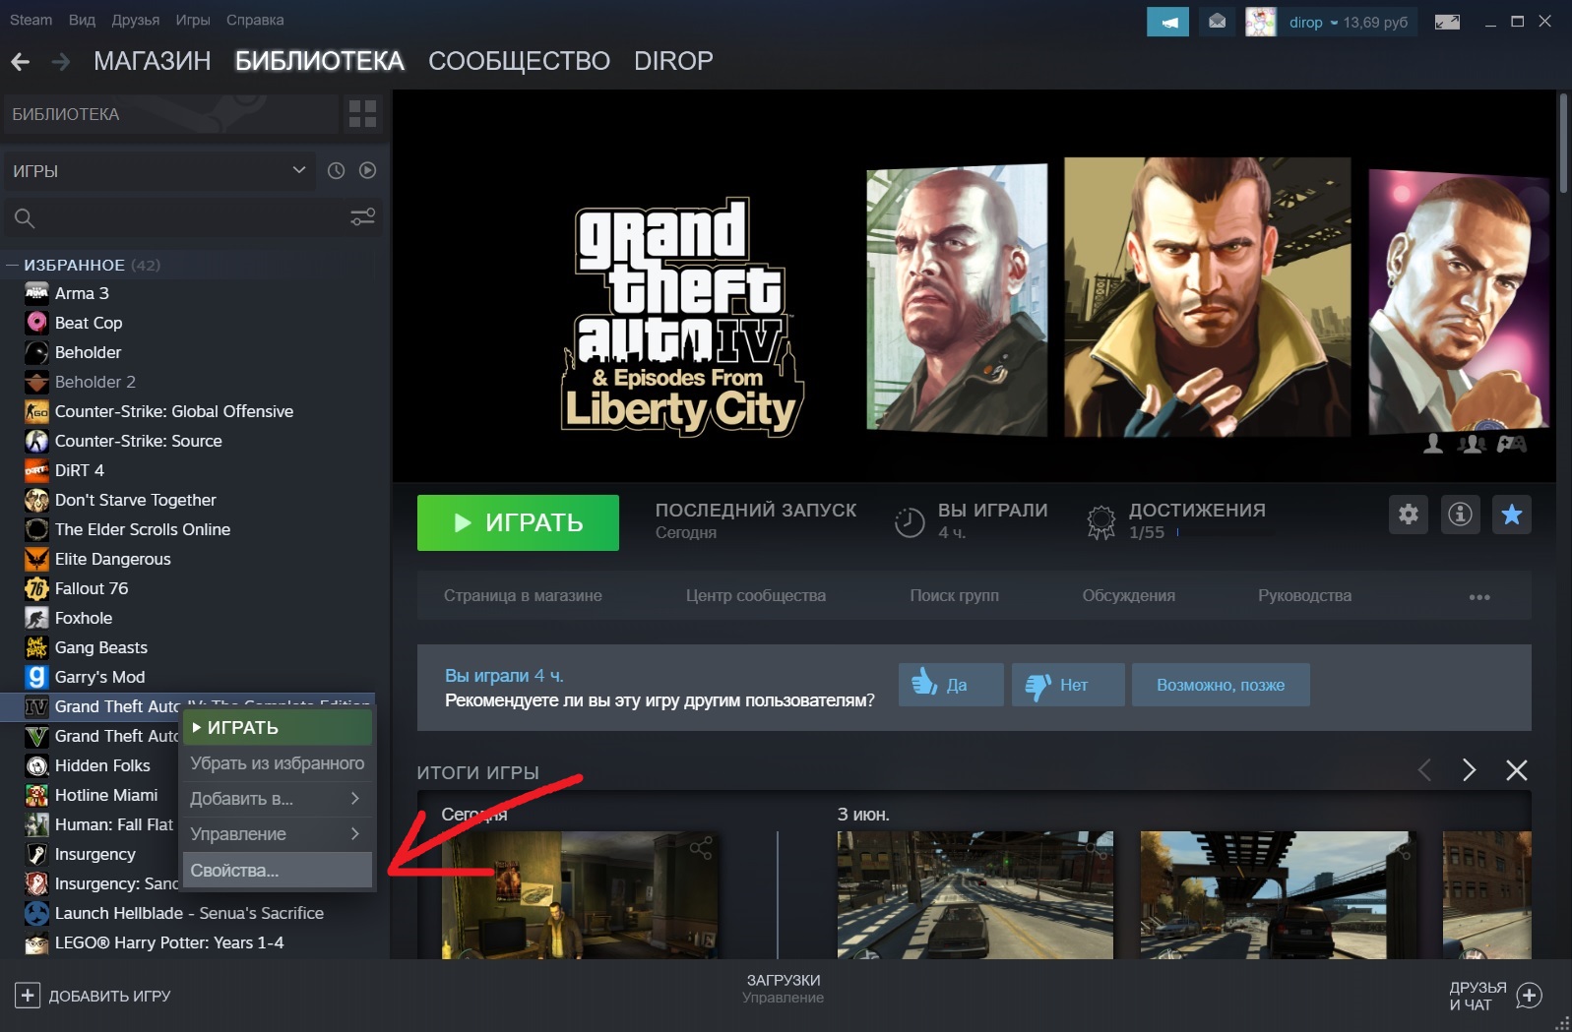Go to the СООБЩЕСТВО tab
Screen dimensions: 1572x1032
pyautogui.click(x=519, y=61)
